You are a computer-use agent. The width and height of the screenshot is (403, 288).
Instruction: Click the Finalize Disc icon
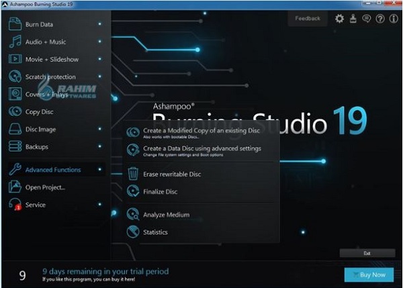click(x=133, y=191)
